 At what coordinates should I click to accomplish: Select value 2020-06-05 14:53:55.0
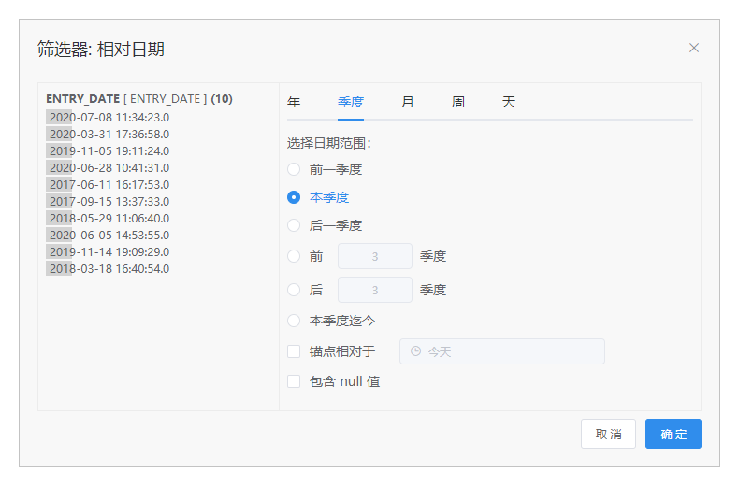coord(109,235)
